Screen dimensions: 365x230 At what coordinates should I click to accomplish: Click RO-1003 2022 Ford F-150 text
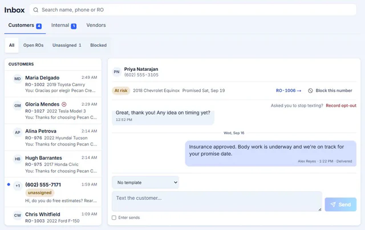point(52,221)
